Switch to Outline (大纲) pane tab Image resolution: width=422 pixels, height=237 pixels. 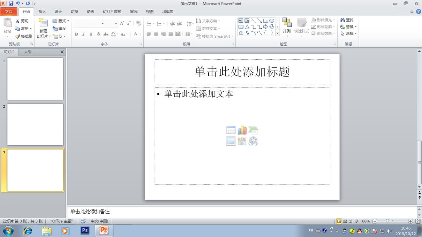point(28,52)
